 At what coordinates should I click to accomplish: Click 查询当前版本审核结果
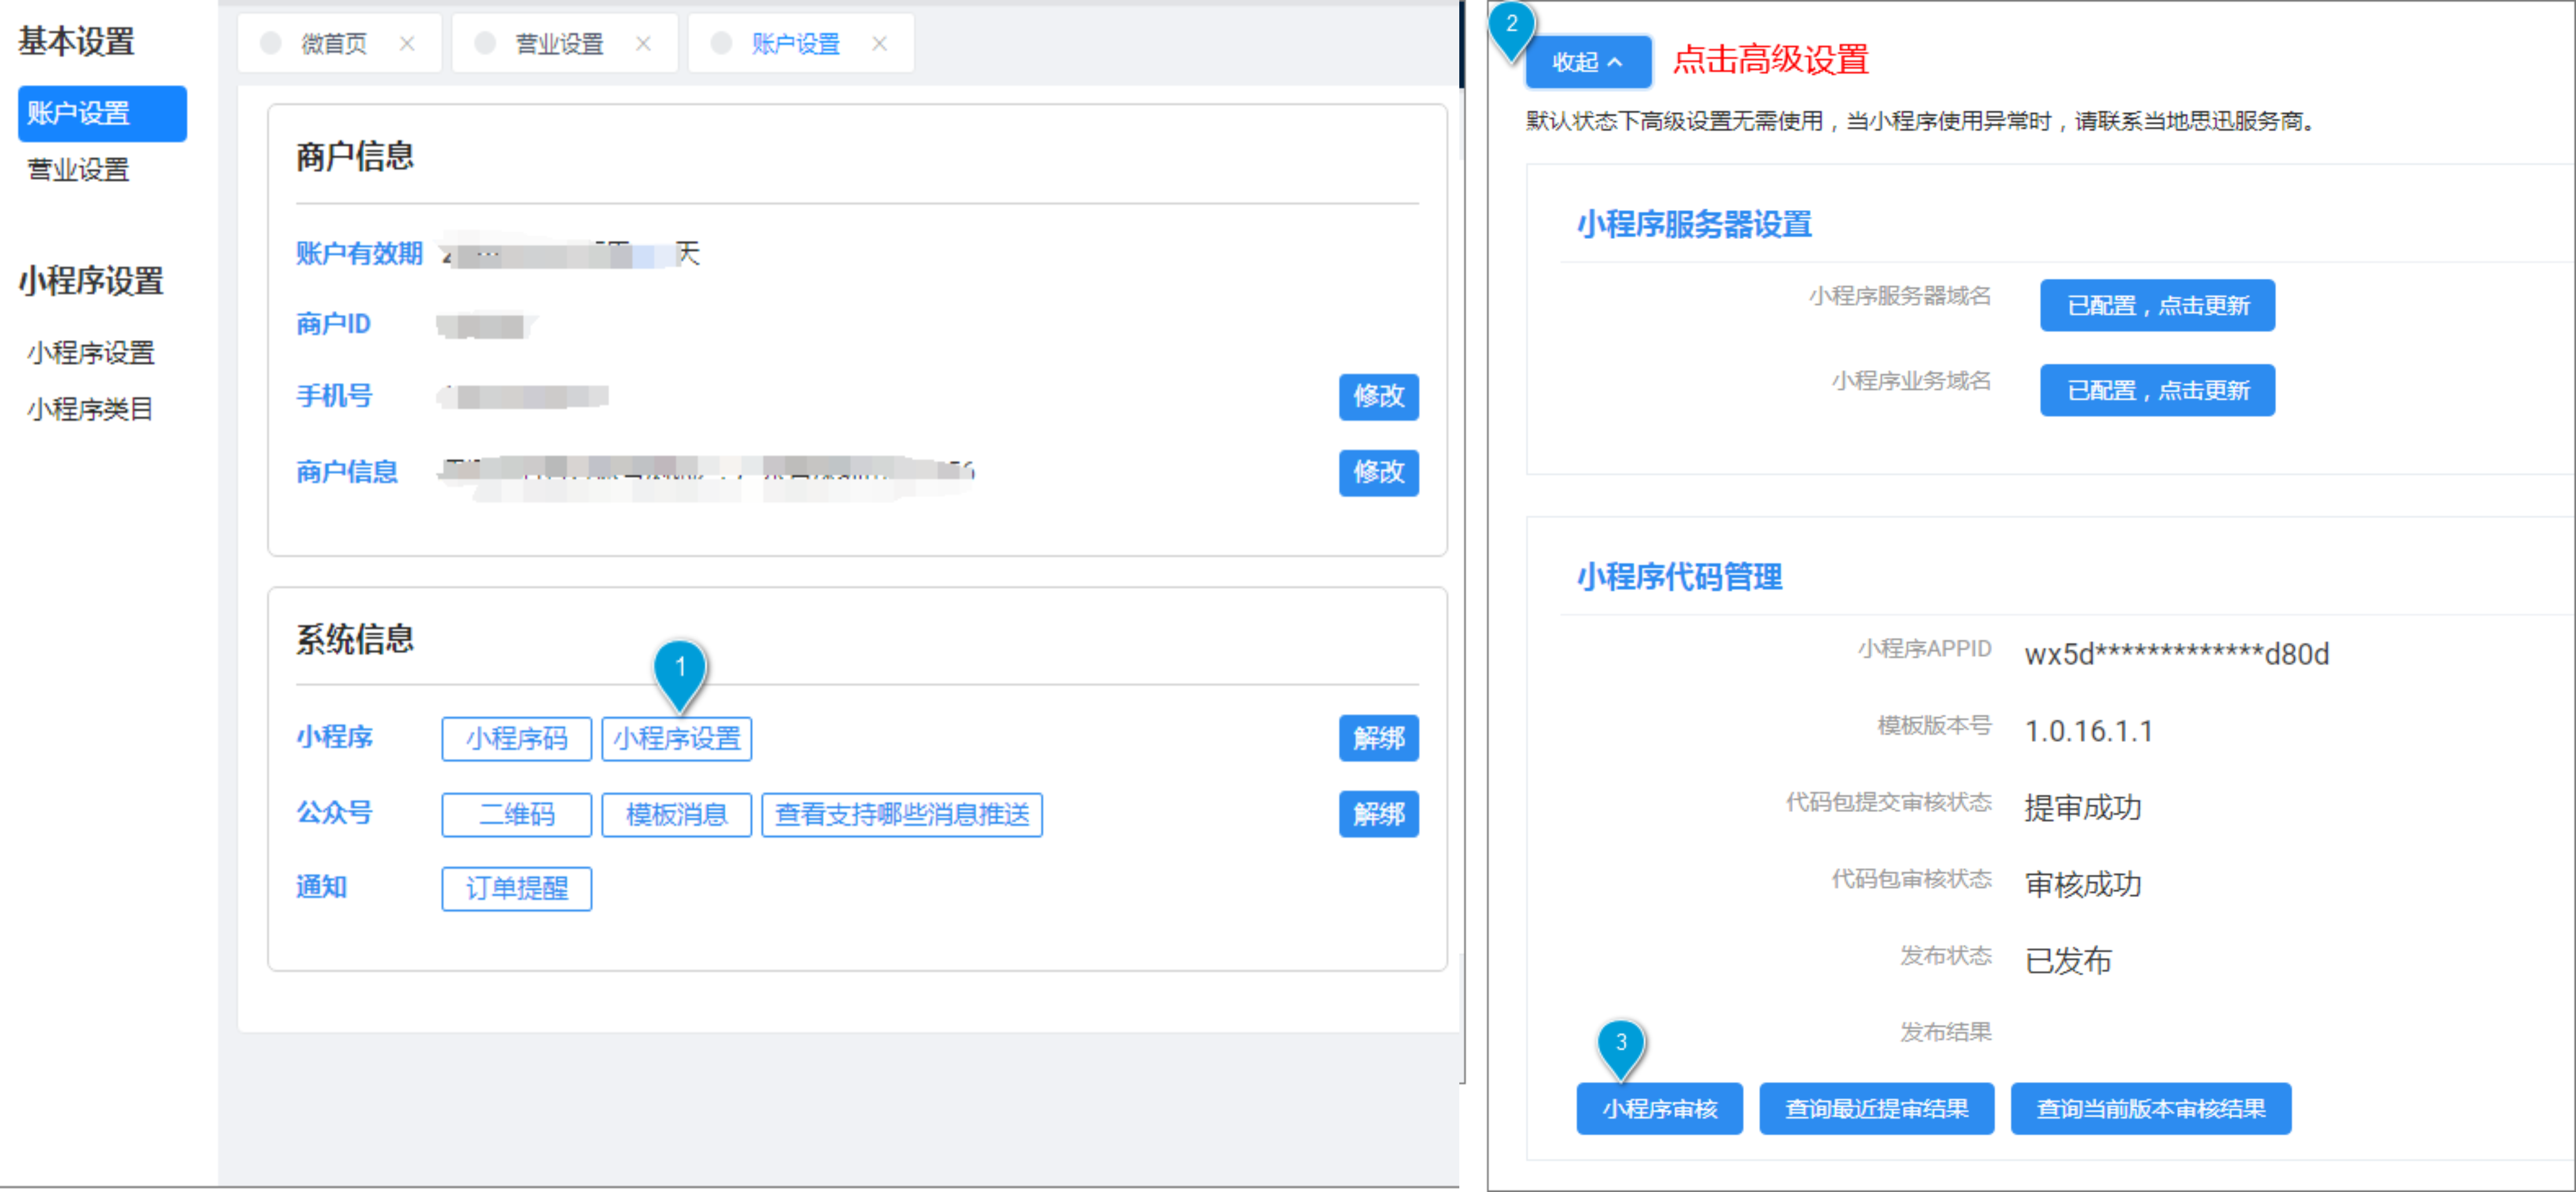2150,1109
